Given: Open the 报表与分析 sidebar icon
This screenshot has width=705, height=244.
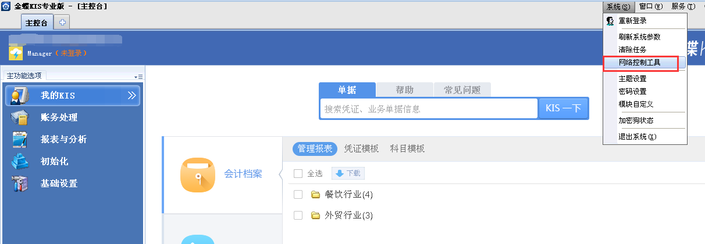Looking at the screenshot, I should (x=20, y=140).
